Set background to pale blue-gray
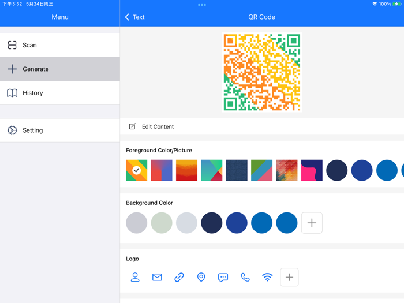404x303 pixels. click(x=186, y=223)
